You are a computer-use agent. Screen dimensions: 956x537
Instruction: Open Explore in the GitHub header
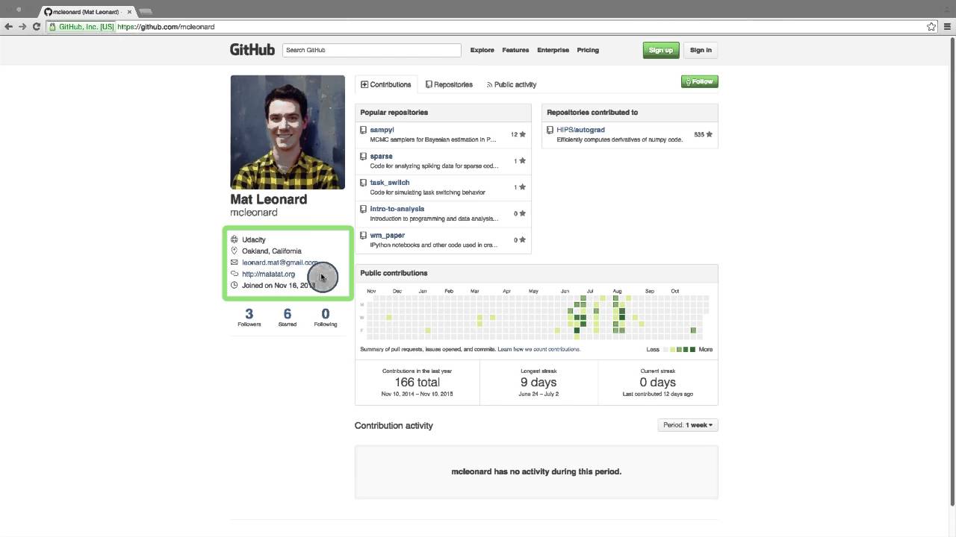(482, 50)
